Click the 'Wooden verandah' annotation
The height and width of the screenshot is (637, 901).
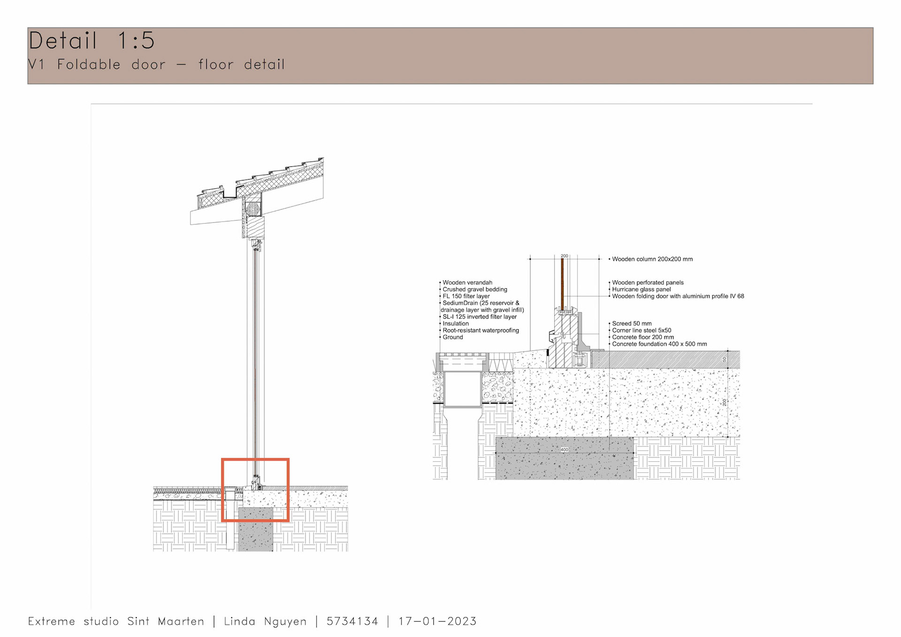point(467,283)
